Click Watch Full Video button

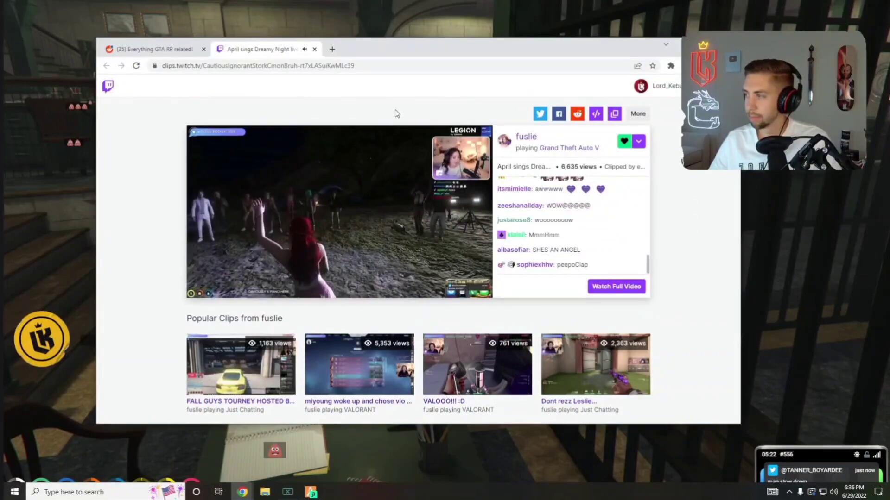tap(616, 286)
